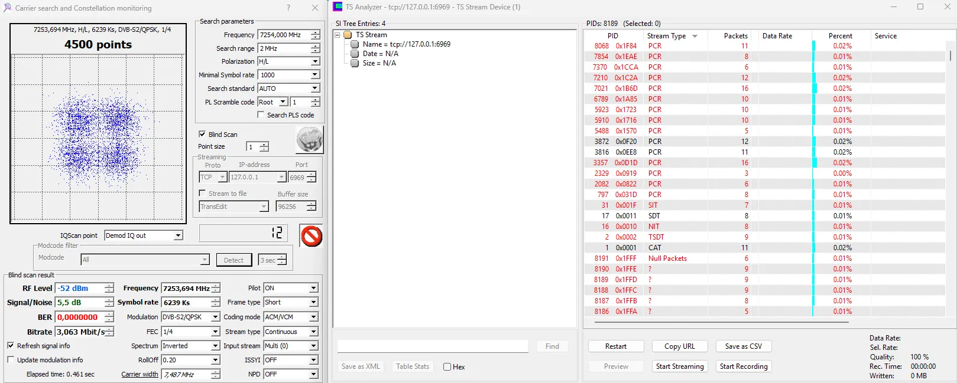The image size is (957, 383).
Task: Click the Stream Type column sort arrow
Action: tap(695, 36)
